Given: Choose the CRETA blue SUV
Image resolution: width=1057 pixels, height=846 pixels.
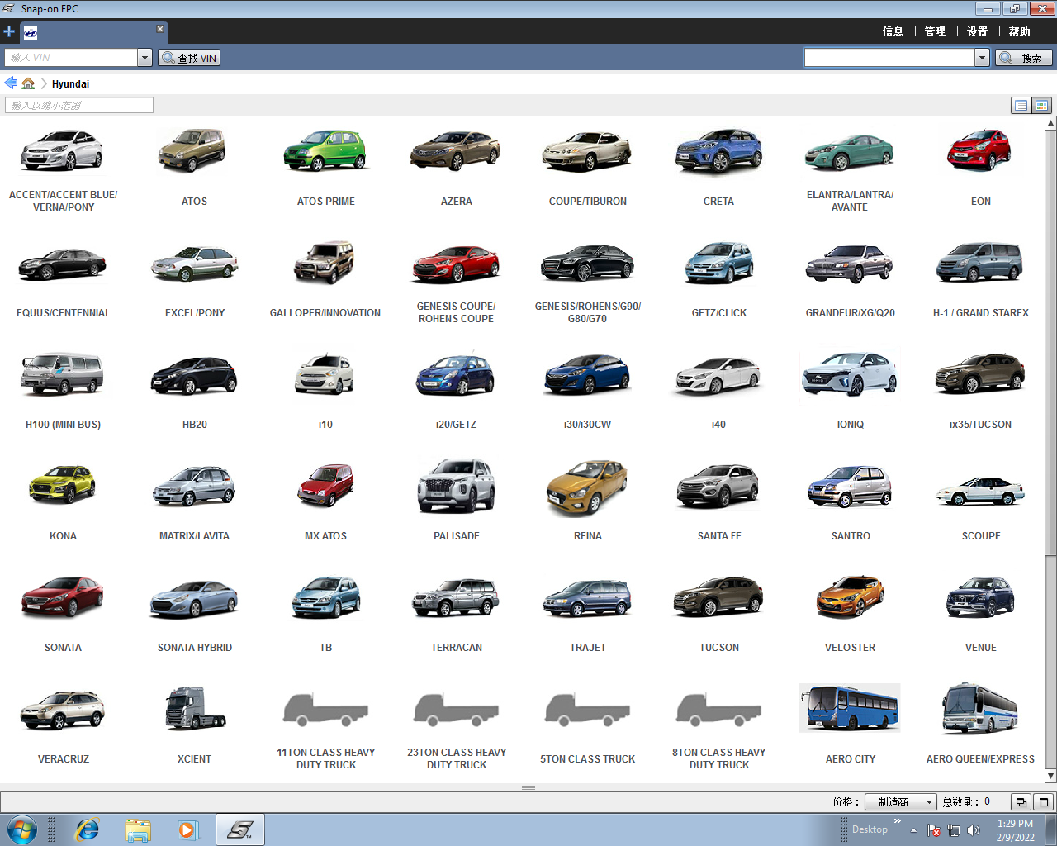Looking at the screenshot, I should (x=718, y=152).
